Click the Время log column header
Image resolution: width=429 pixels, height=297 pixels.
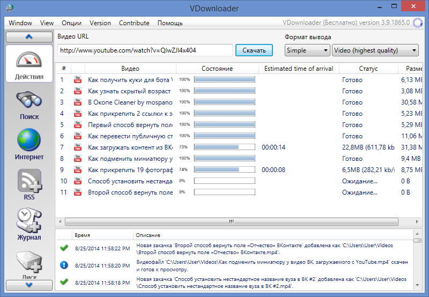(102, 235)
